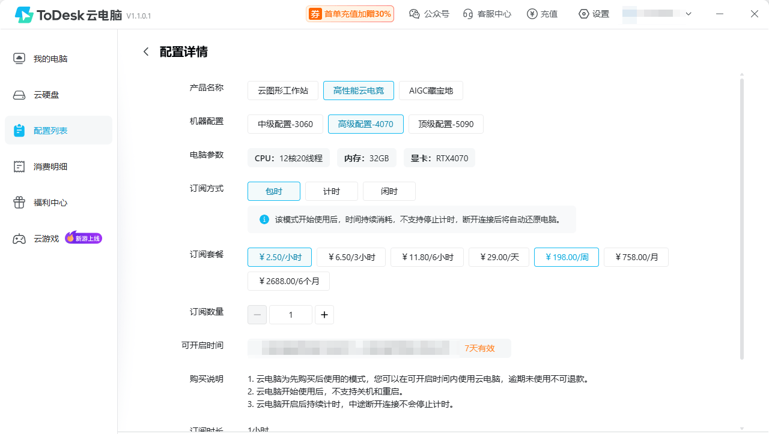Image resolution: width=769 pixels, height=434 pixels.
Task: Expand the account dropdown arrow
Action: coord(688,14)
